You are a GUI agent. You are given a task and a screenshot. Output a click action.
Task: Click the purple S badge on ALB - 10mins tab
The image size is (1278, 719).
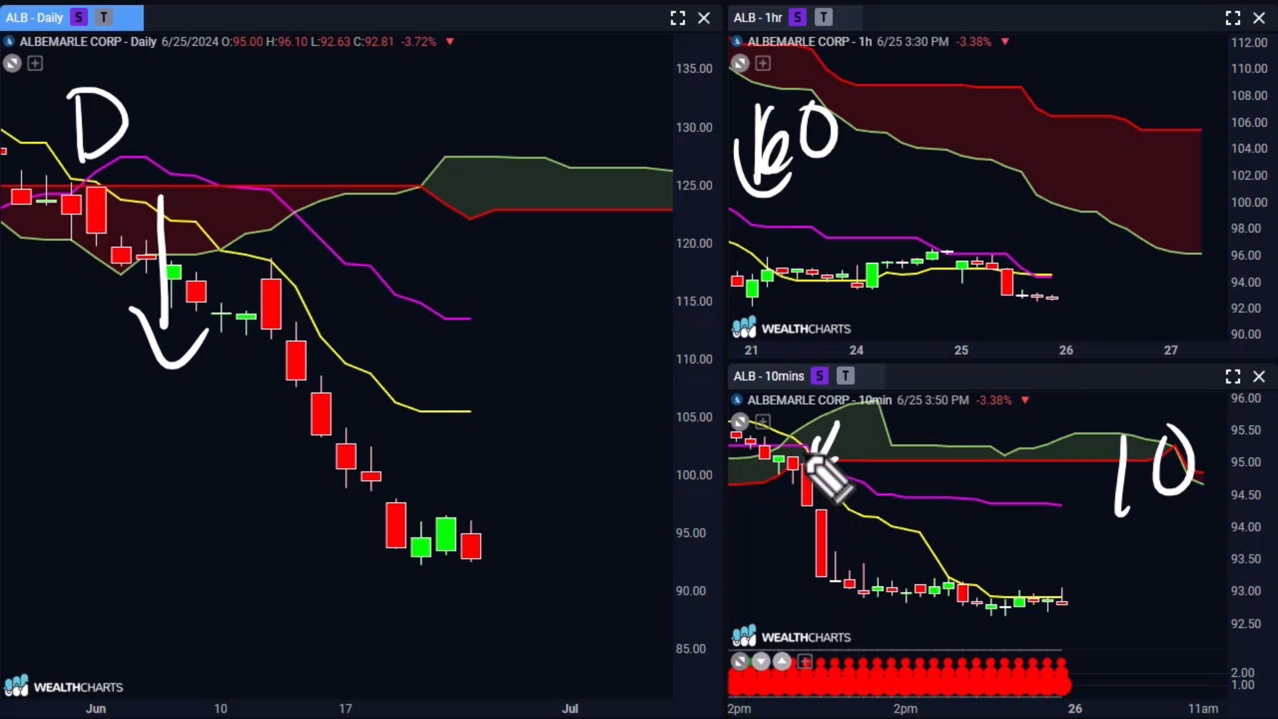coord(819,376)
